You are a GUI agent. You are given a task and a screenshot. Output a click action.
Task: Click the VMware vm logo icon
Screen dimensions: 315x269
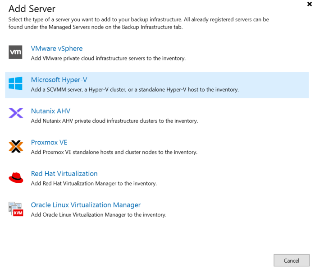click(x=15, y=52)
